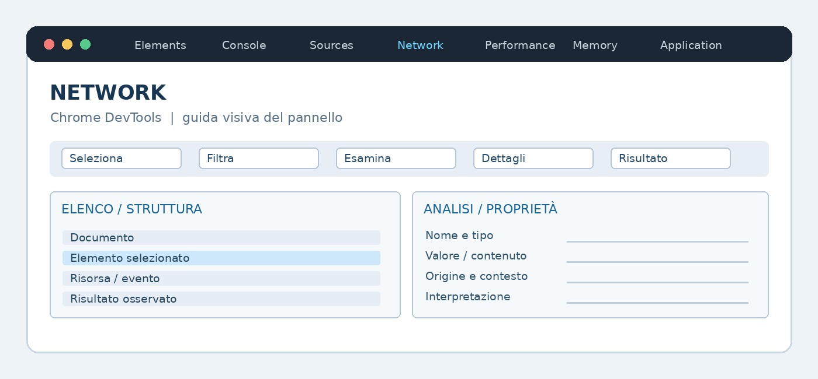Go to the Performance tab
818x379 pixels.
[520, 45]
